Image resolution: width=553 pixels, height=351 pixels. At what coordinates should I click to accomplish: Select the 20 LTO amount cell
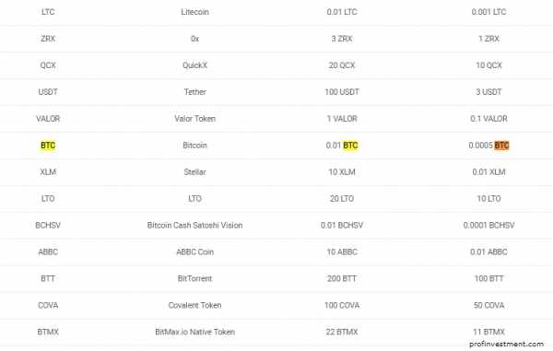[x=342, y=199]
